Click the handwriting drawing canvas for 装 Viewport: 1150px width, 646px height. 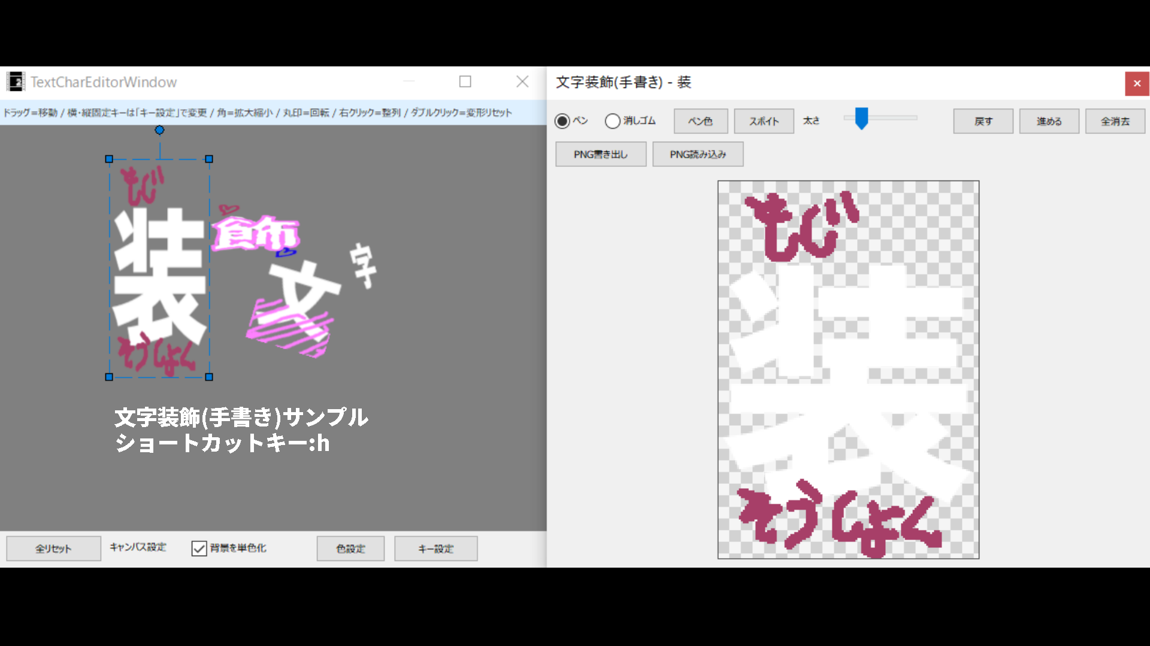[x=848, y=370]
